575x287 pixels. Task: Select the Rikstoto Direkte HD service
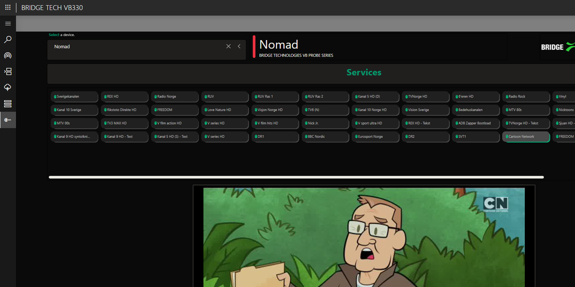(x=125, y=110)
